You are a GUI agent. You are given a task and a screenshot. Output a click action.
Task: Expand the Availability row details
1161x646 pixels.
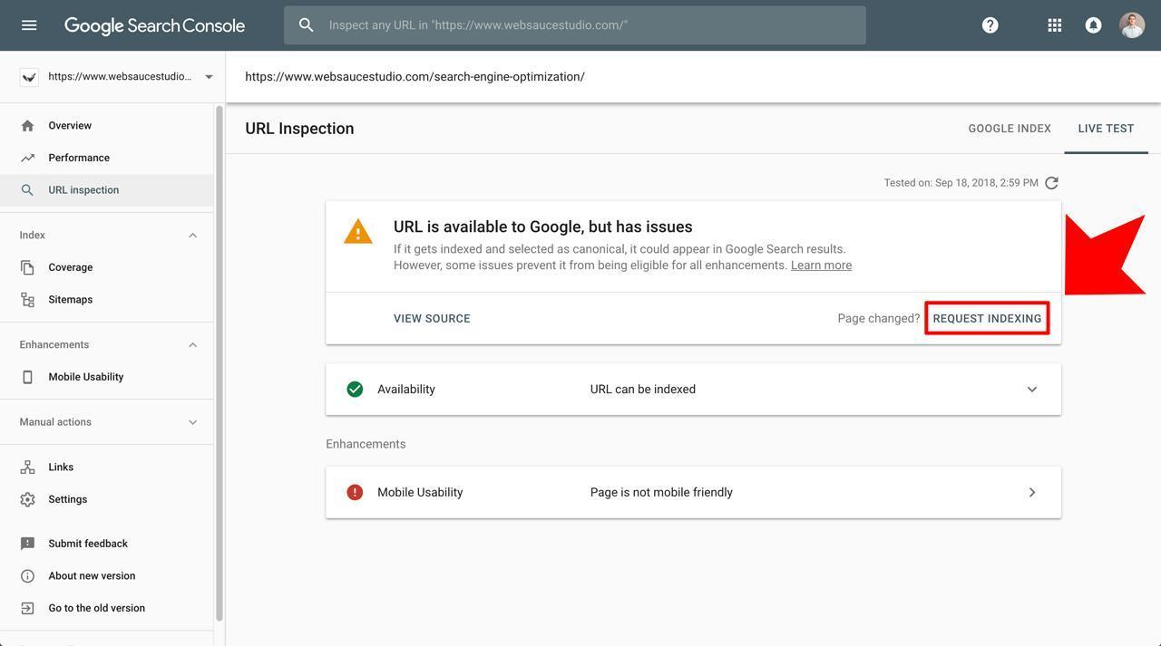(x=1031, y=390)
